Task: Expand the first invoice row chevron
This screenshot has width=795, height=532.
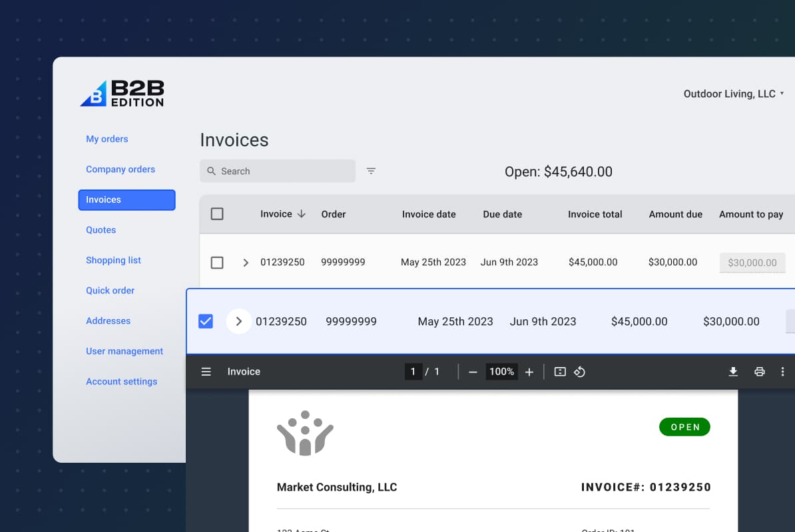Action: (x=245, y=263)
